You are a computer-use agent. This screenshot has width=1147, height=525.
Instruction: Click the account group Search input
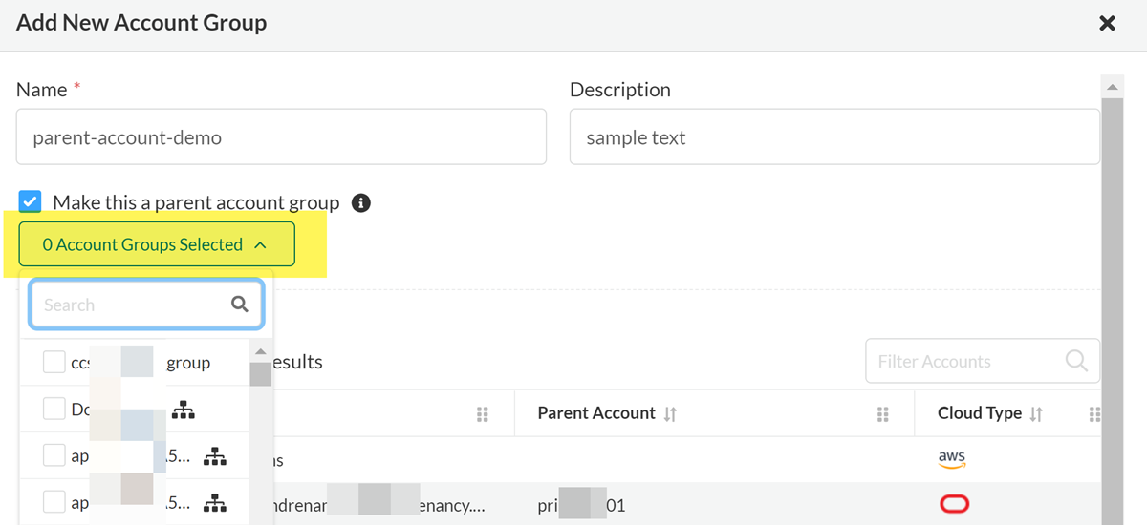146,304
